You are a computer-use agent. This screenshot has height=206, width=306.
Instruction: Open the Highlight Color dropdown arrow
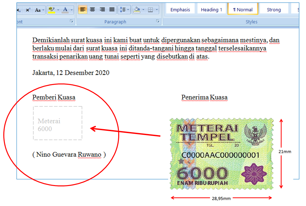click(x=58, y=9)
